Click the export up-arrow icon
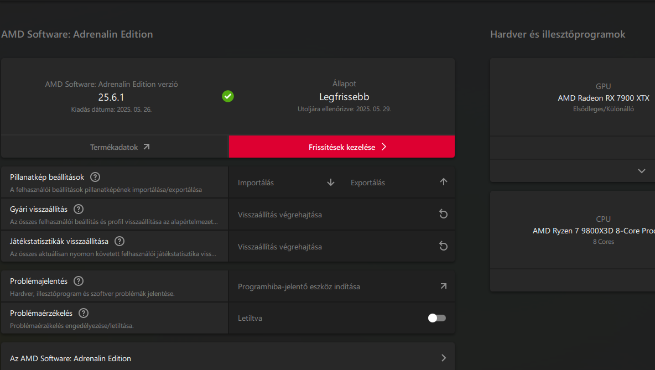 444,181
